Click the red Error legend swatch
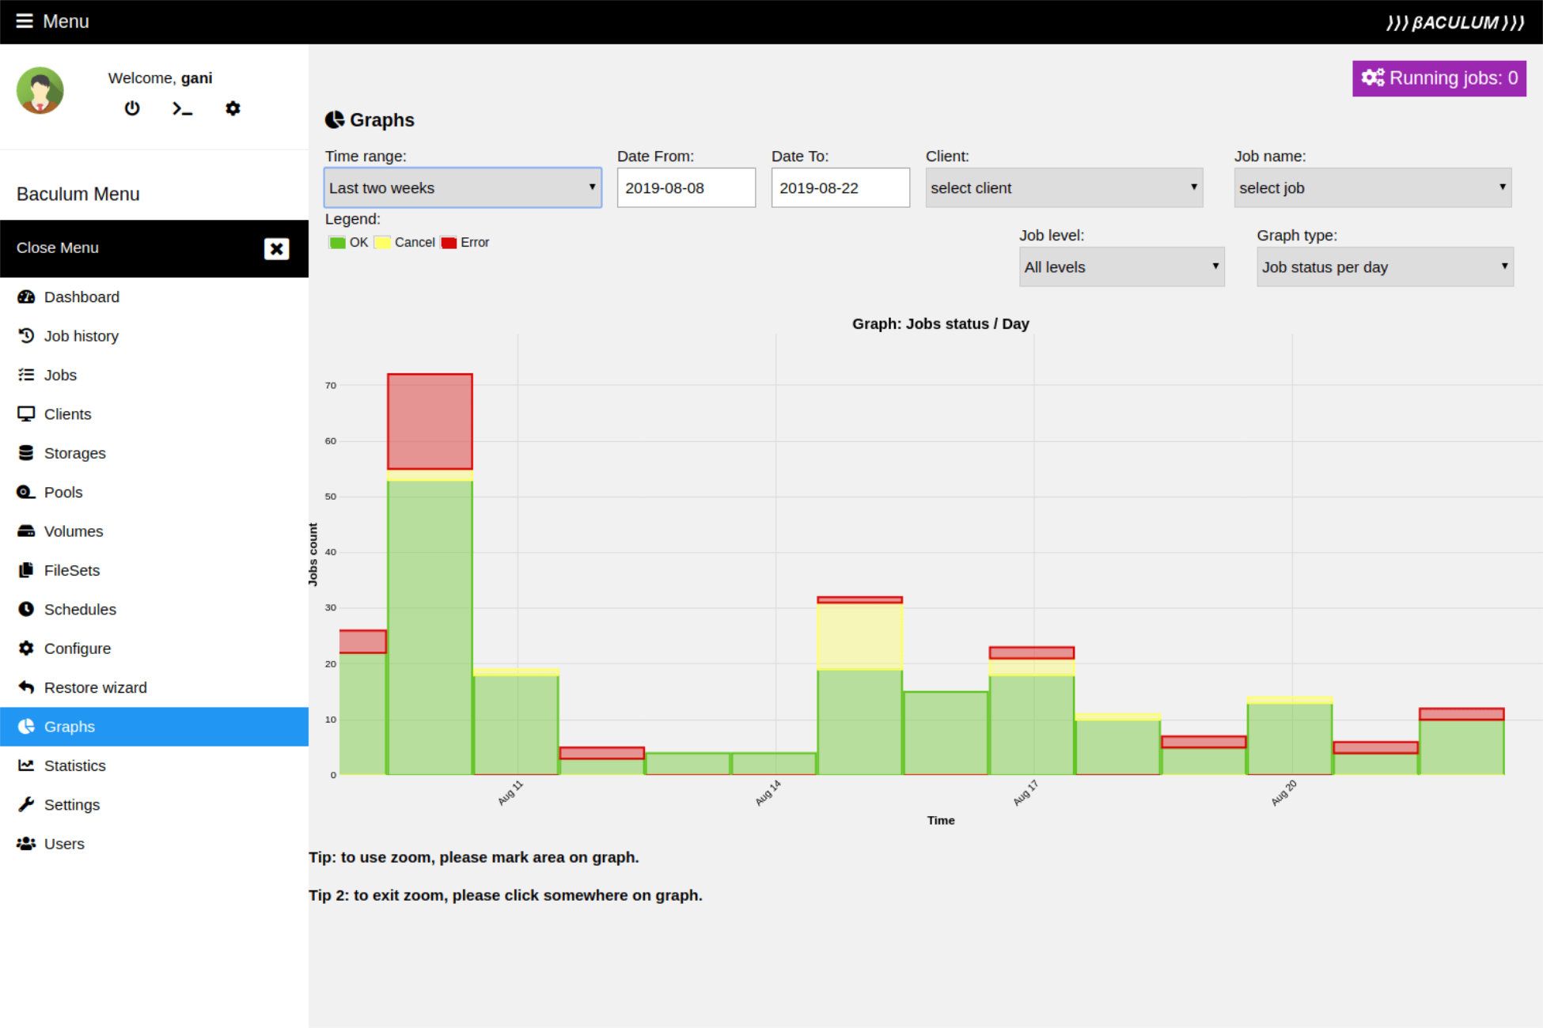Viewport: 1543px width, 1028px height. pos(449,243)
